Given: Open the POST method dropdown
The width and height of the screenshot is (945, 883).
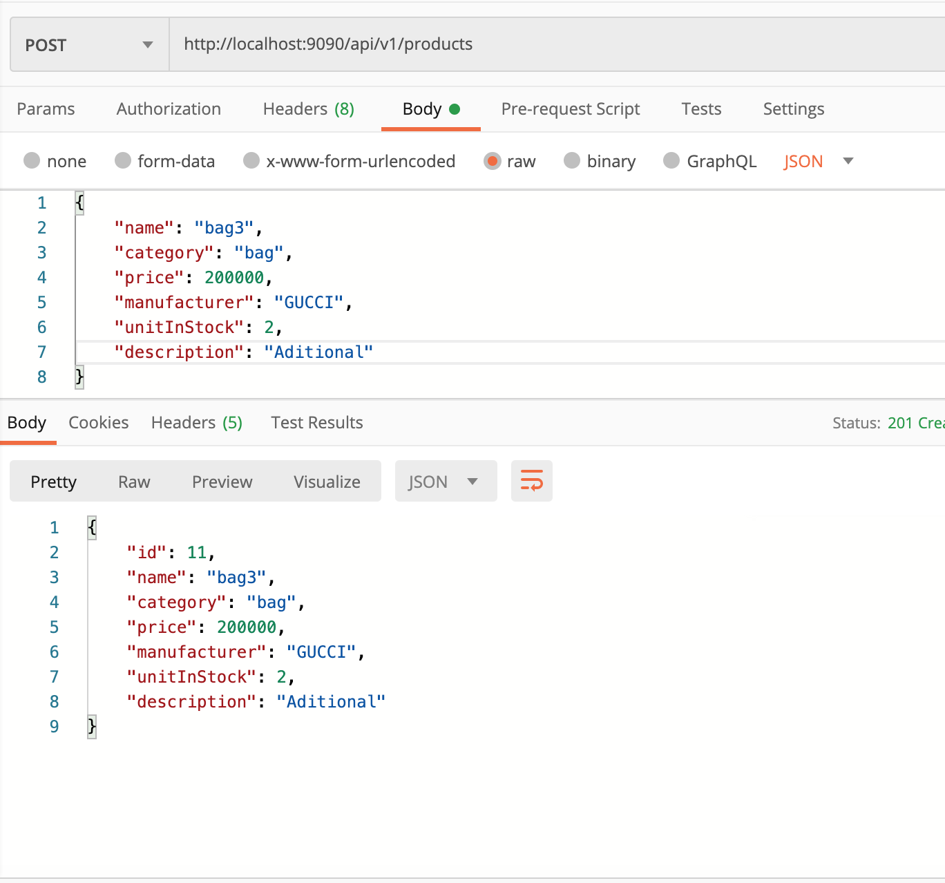Looking at the screenshot, I should point(90,45).
